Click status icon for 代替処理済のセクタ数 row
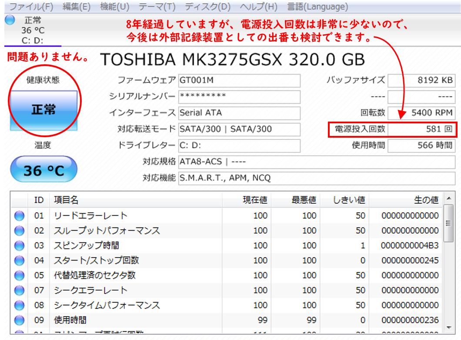The width and height of the screenshot is (461, 340). click(x=20, y=275)
